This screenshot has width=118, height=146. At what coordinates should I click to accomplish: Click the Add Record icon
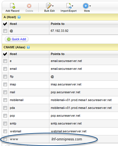(x=13, y=6)
